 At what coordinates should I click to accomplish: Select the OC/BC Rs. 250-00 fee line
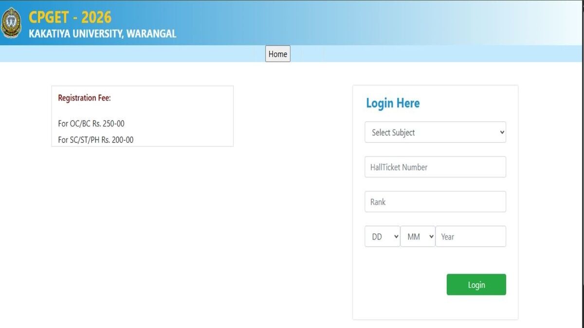tap(91, 124)
